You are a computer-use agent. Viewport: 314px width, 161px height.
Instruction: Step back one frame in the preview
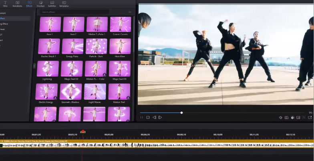154,117
